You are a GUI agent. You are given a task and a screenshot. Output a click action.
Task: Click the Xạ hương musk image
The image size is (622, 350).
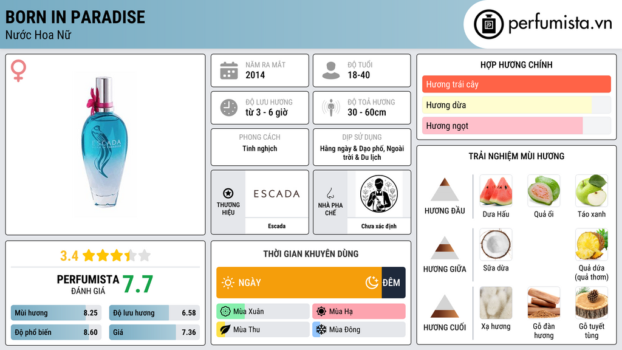pos(496,303)
